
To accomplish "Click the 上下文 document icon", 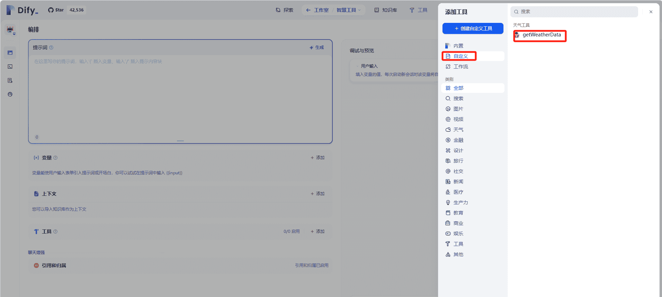I will point(36,194).
